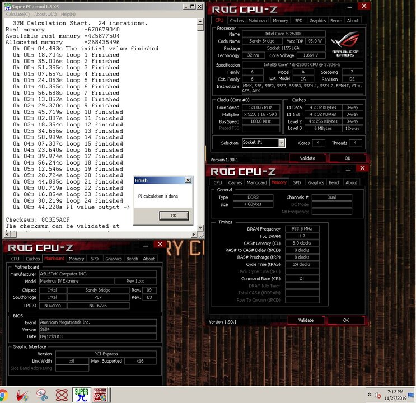Viewport: 416px width, 403px height.
Task: Click the Republic of Gamers logo
Action: [x=345, y=44]
